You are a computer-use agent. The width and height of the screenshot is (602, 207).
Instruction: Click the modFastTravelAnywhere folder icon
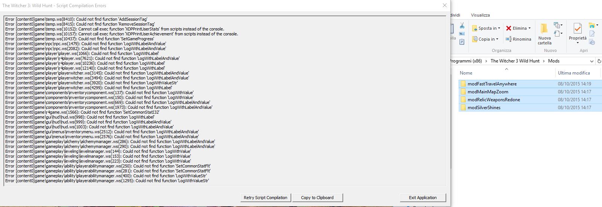[x=463, y=84]
